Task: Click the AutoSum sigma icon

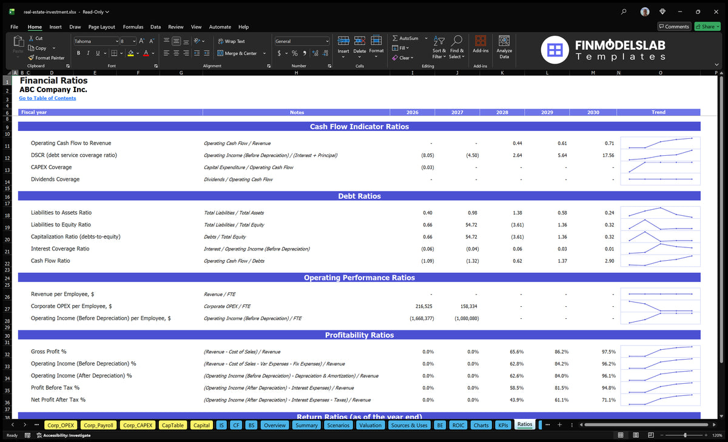Action: pos(395,38)
